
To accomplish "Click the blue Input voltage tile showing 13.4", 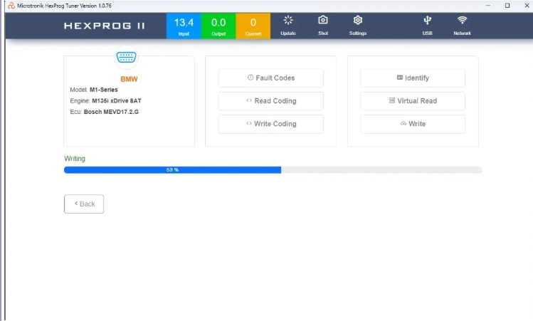I will click(x=184, y=26).
